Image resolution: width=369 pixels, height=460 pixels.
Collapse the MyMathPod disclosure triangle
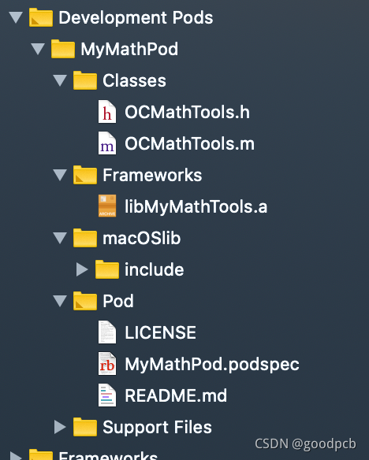tap(38, 49)
